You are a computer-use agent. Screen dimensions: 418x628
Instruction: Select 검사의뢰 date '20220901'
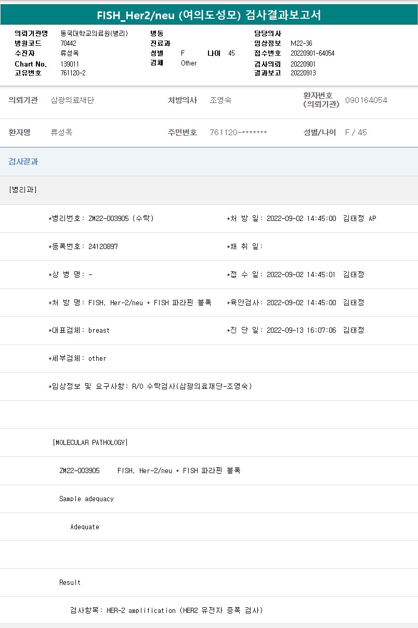(303, 63)
